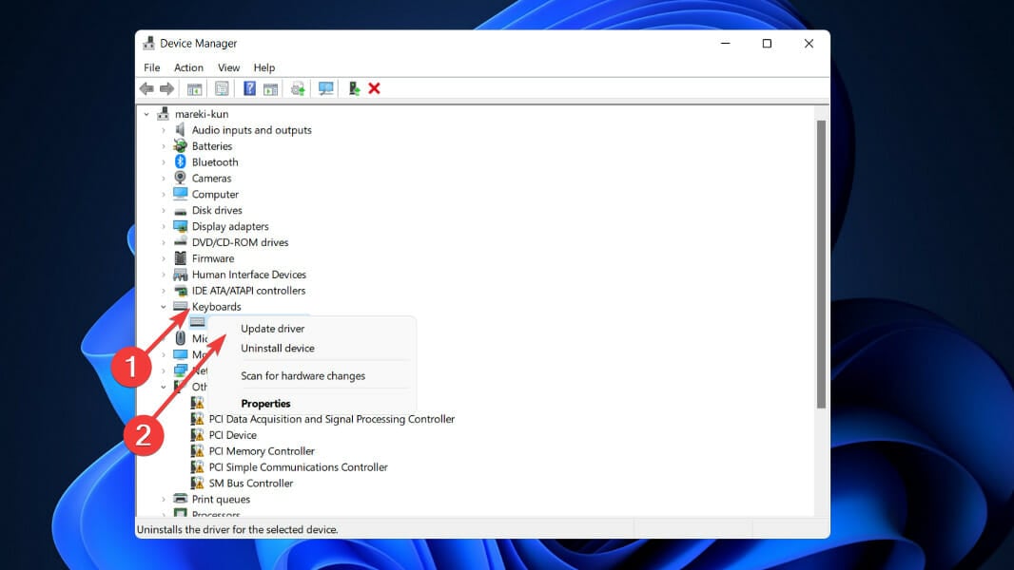
Task: Click the Device Manager window title text
Action: click(x=198, y=44)
